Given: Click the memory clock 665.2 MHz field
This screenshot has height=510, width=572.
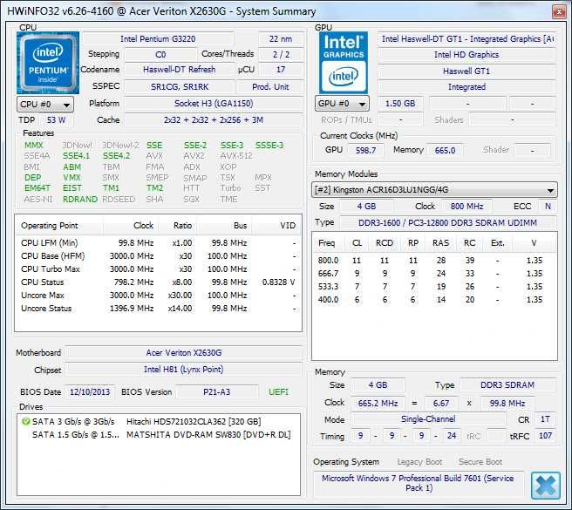Looking at the screenshot, I should pyautogui.click(x=378, y=404).
